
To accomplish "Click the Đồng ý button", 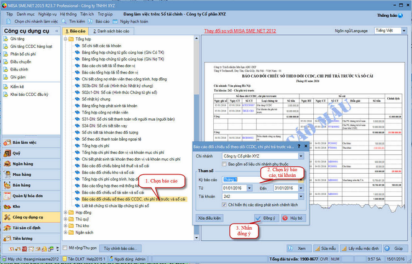I will [x=267, y=218].
